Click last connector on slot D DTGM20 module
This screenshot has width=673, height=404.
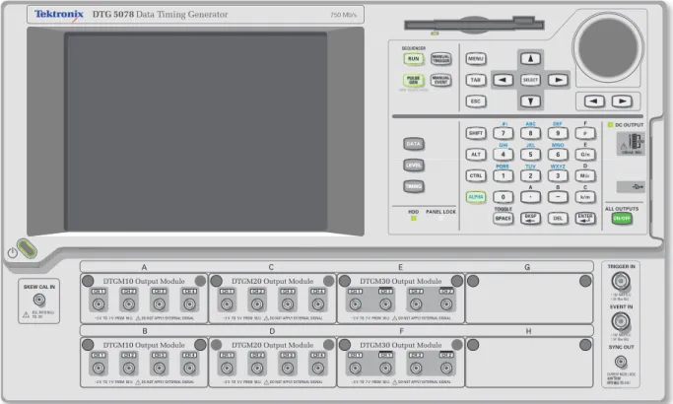318,369
